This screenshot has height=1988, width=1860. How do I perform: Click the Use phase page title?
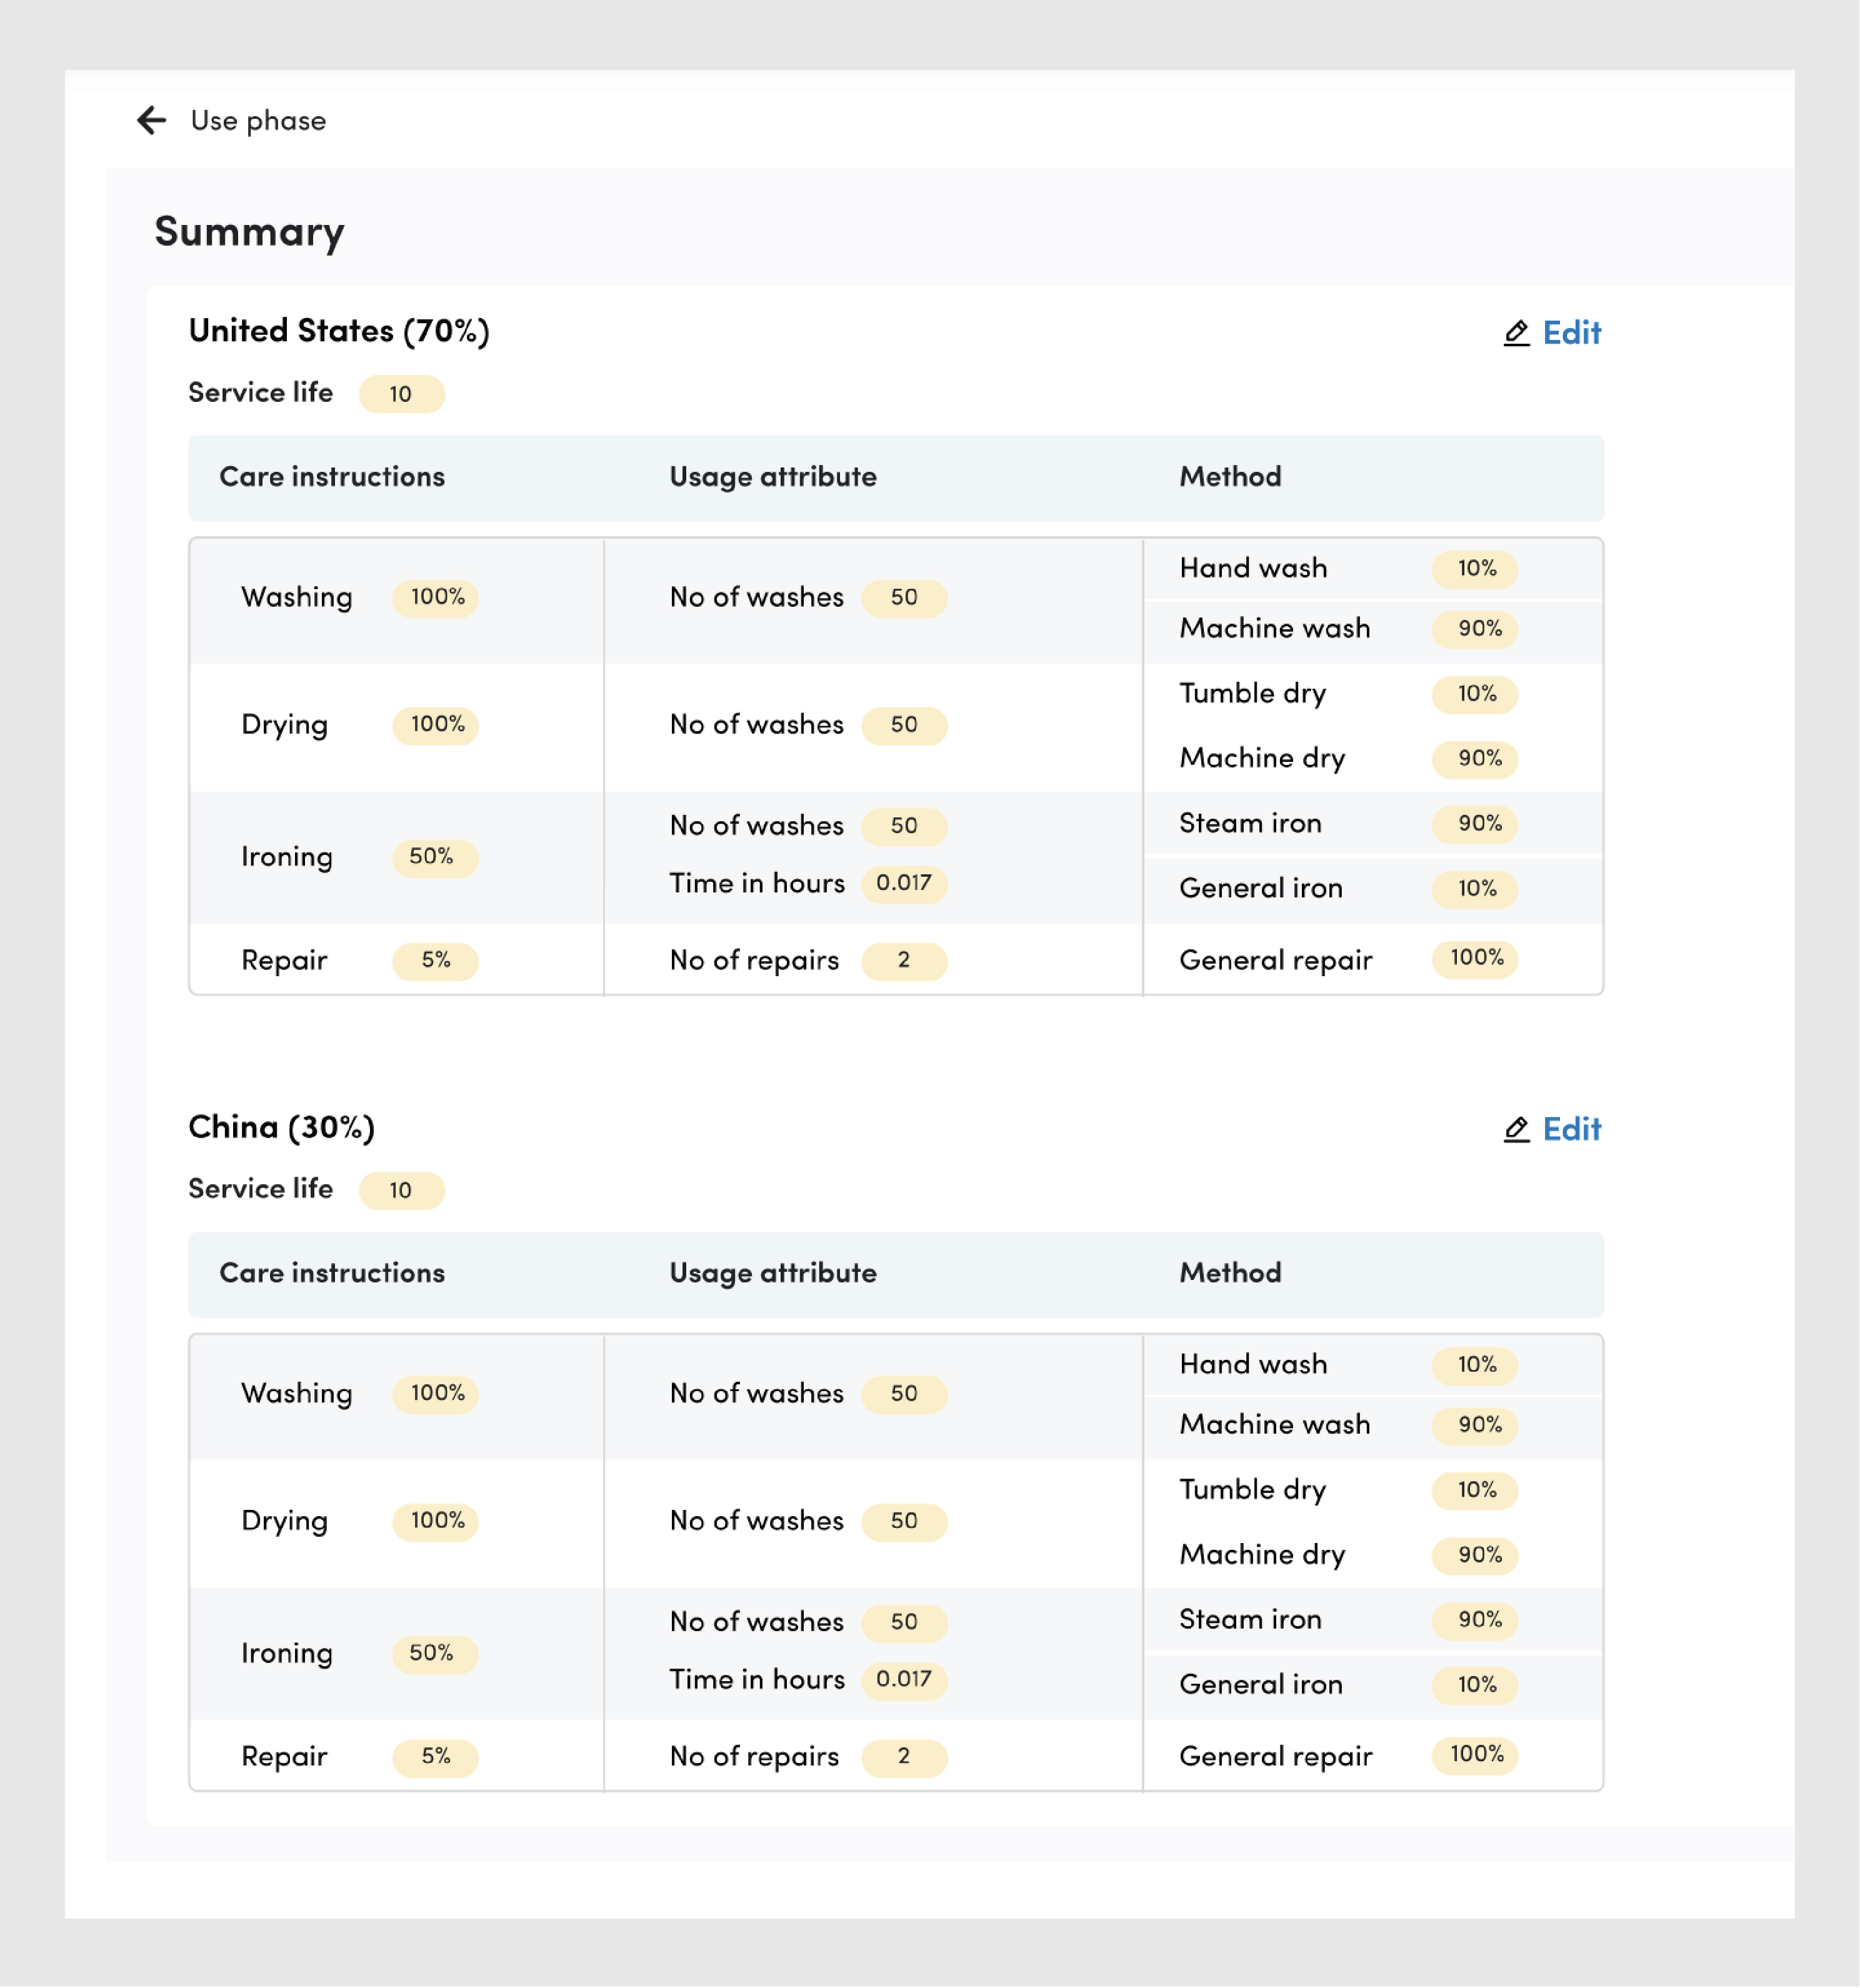point(258,121)
